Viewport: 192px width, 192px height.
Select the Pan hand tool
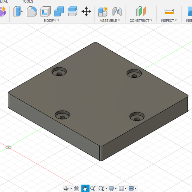coord(85,189)
